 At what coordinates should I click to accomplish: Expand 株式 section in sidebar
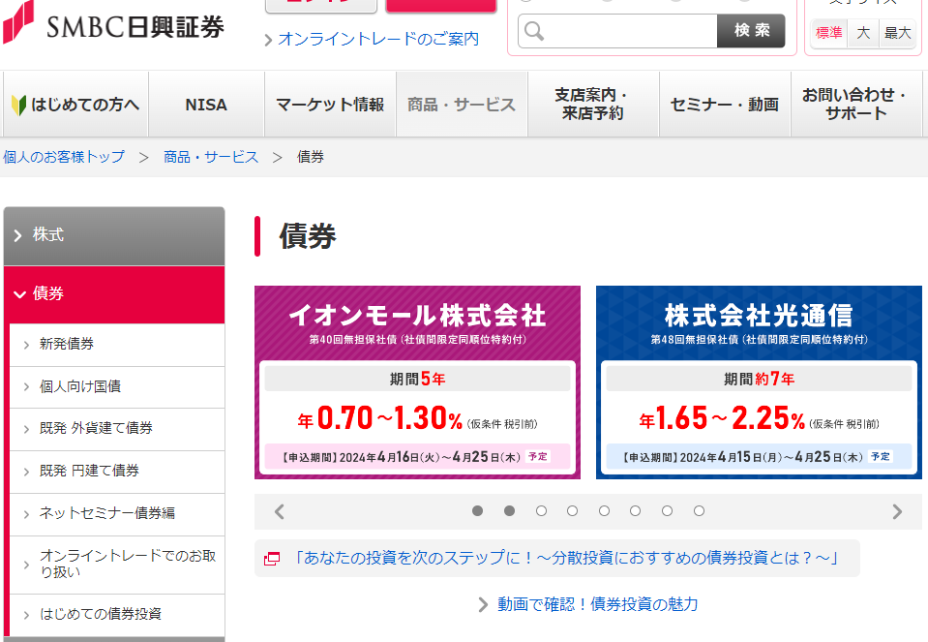[114, 235]
